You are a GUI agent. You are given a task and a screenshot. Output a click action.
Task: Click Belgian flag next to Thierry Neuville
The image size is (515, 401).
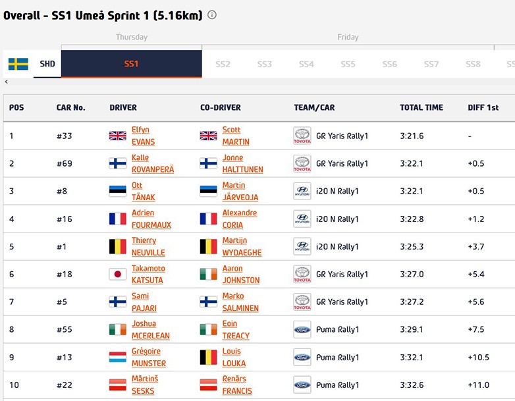(117, 246)
